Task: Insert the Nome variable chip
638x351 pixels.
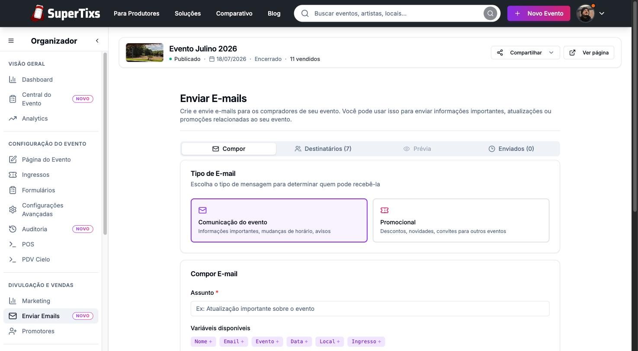Action: 203,341
